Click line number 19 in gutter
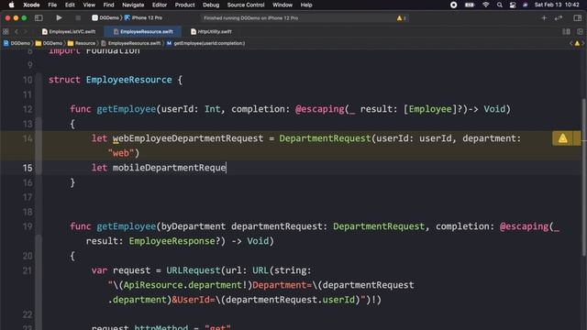Viewport: 587px width, 330px height. [x=28, y=226]
